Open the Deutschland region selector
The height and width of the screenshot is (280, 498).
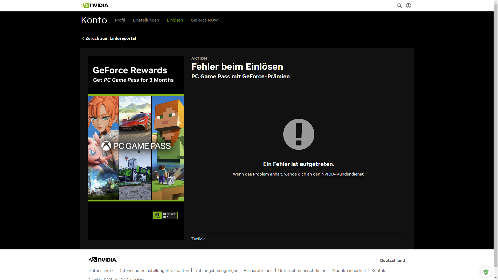pos(392,260)
